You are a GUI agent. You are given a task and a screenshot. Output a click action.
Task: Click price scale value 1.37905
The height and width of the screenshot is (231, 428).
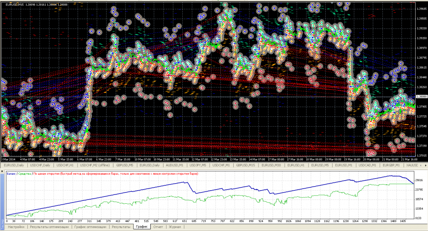422,107
